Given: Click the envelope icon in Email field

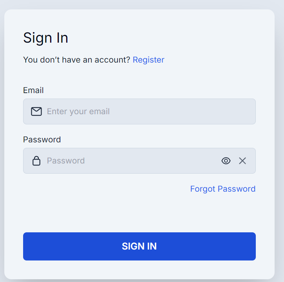Looking at the screenshot, I should [36, 111].
